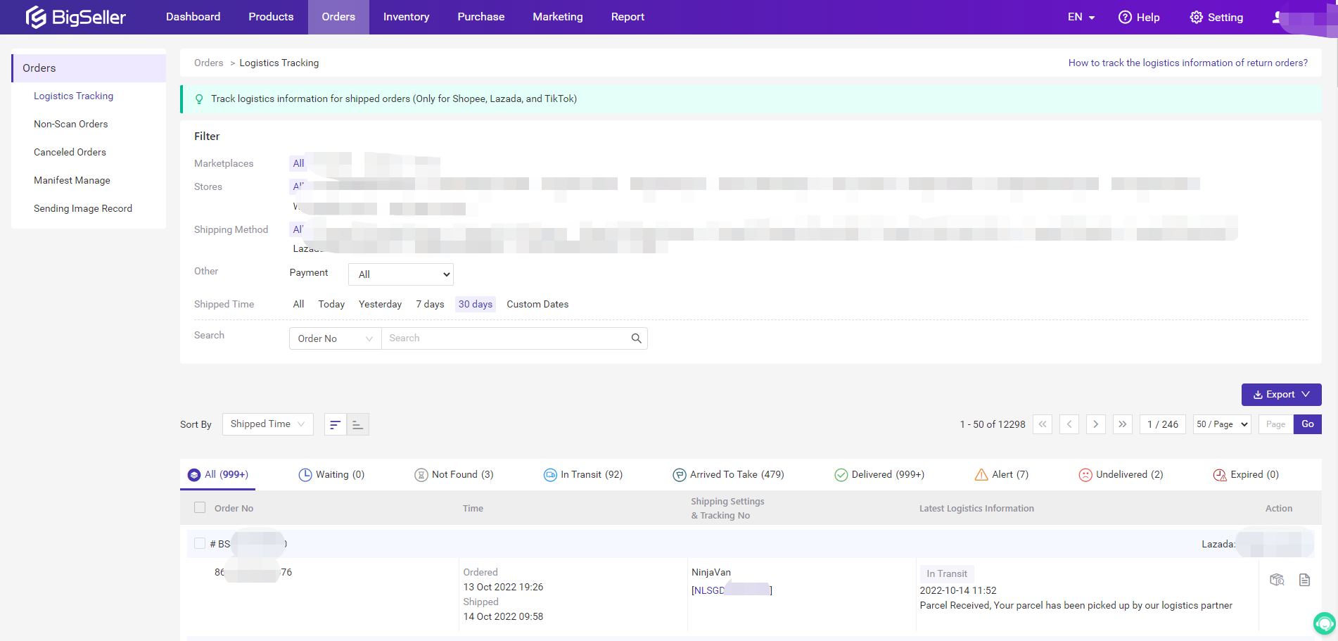This screenshot has height=641, width=1338.
Task: Open the live chat support bubble
Action: [1323, 623]
